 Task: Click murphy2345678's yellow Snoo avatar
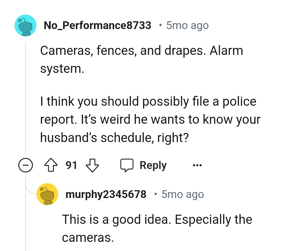47,194
